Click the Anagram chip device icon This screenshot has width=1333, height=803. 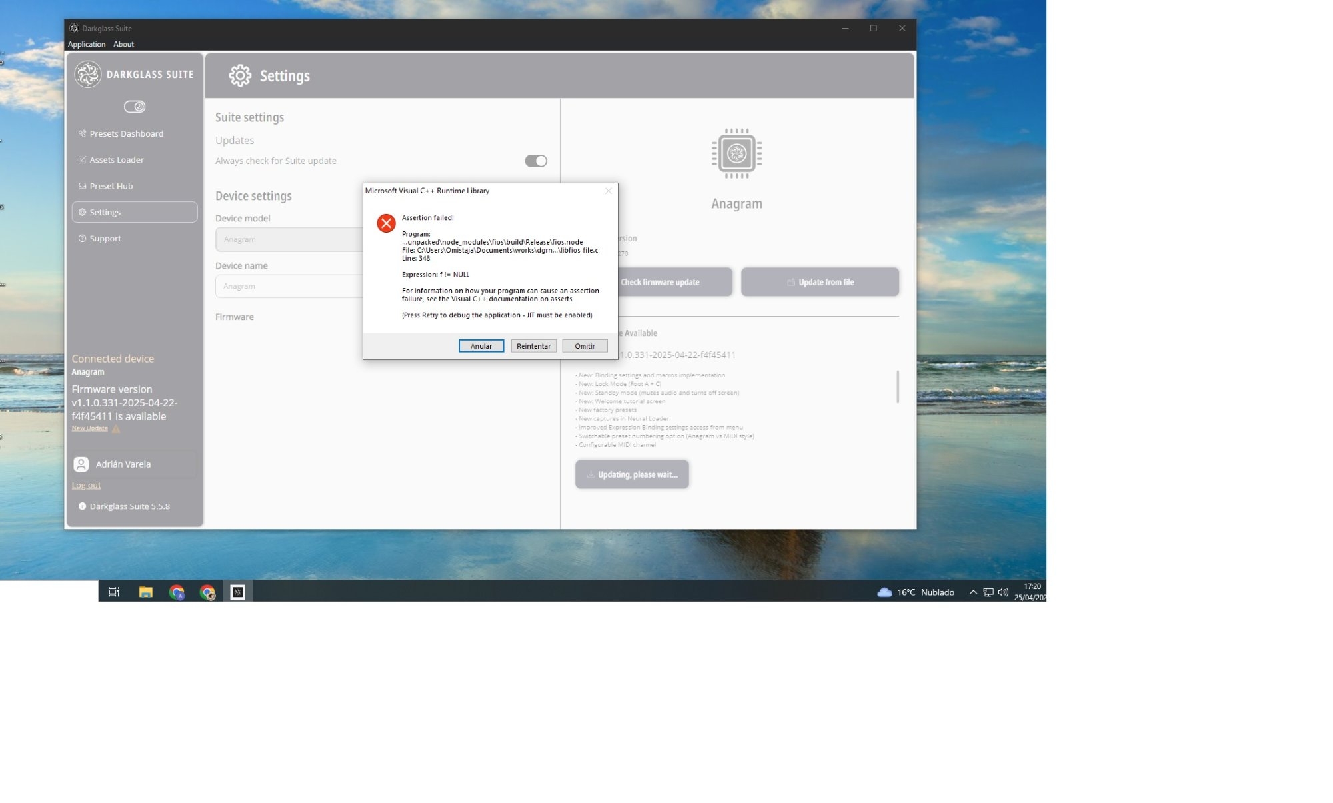(736, 153)
